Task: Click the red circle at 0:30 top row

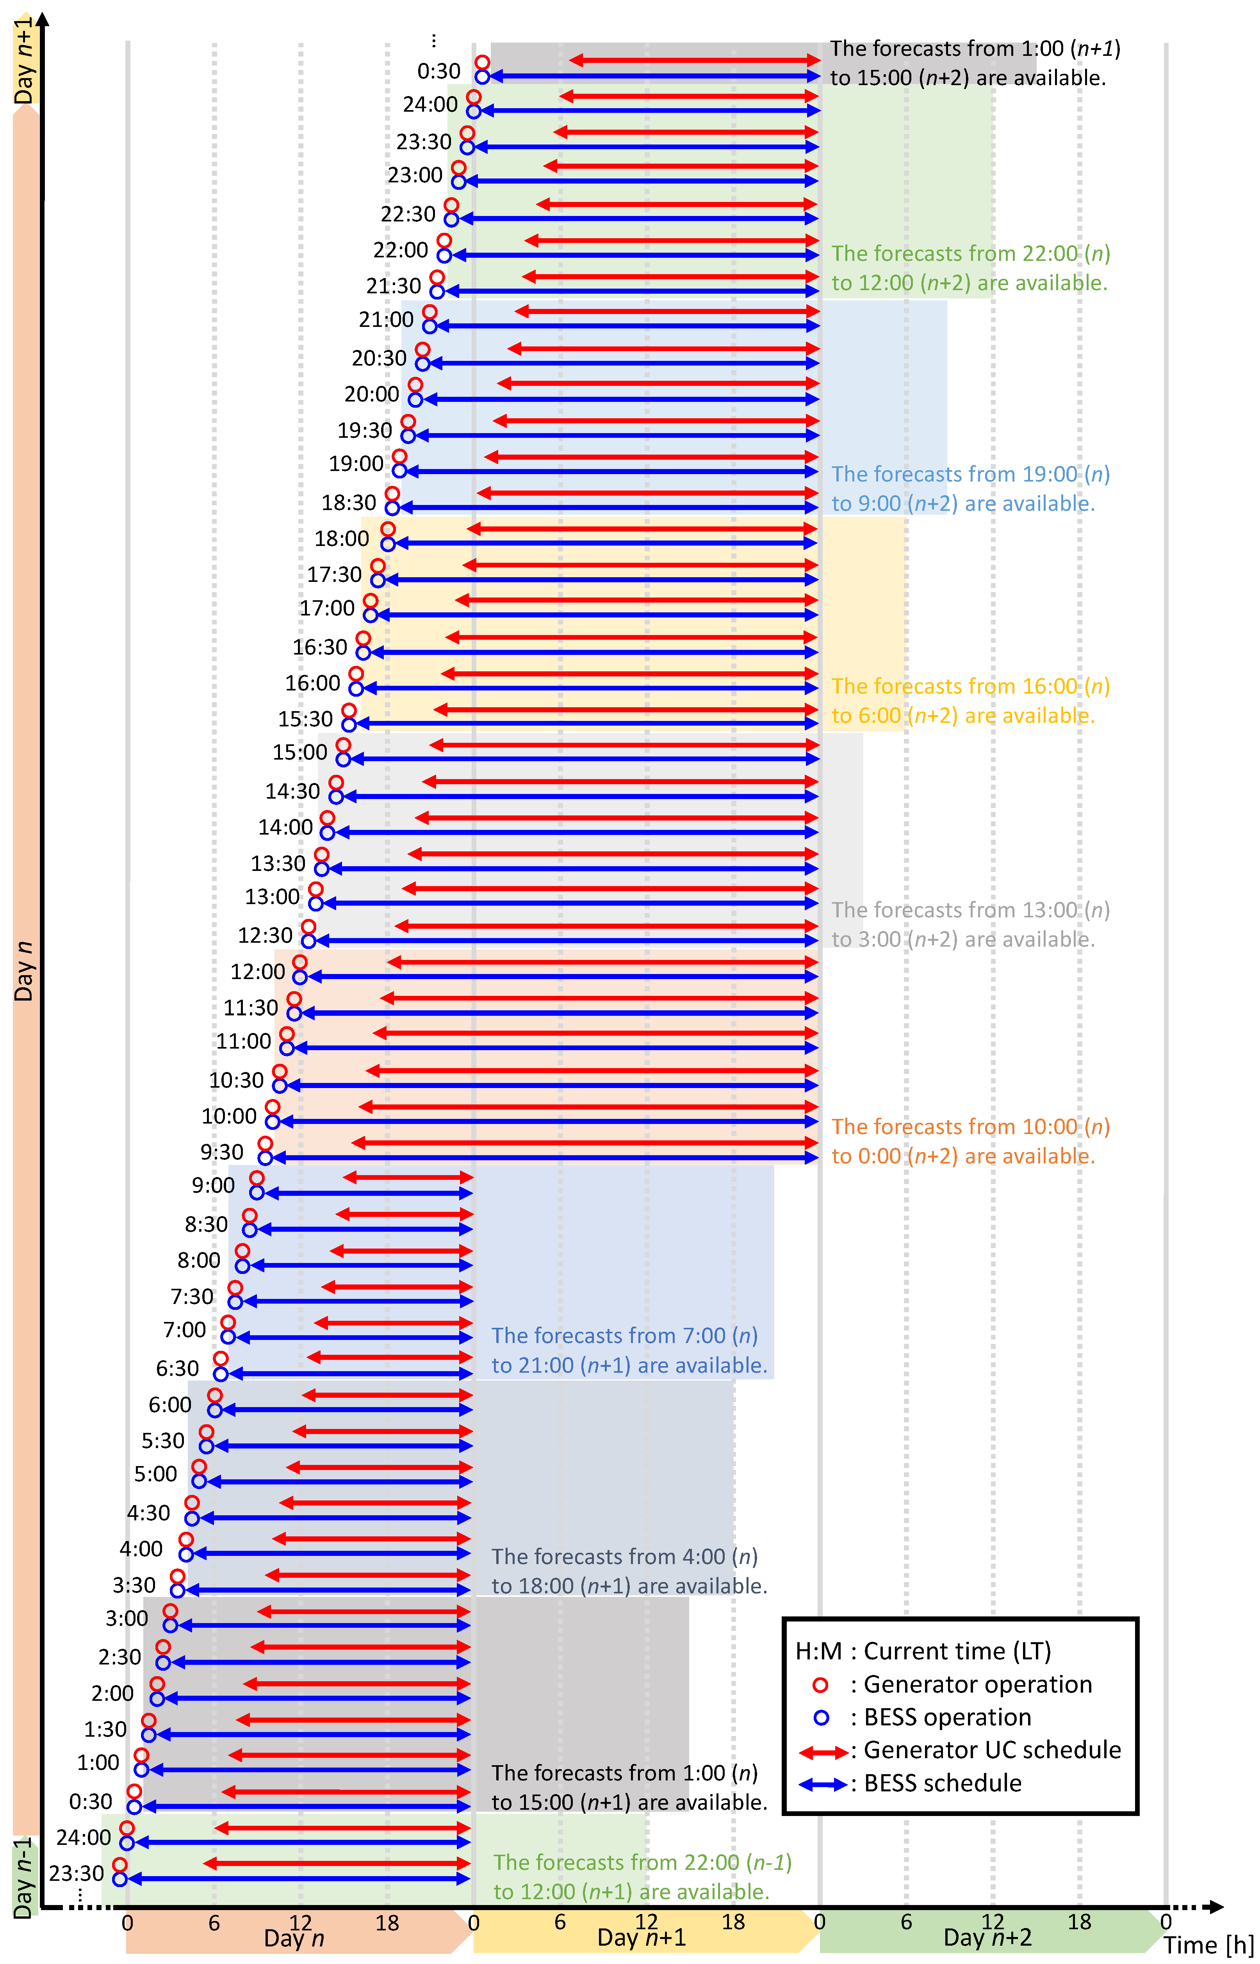Action: 483,63
